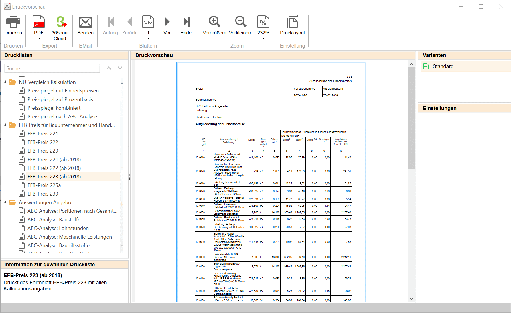Click the Suche search field
Screen dimensions: 511x313
52,68
